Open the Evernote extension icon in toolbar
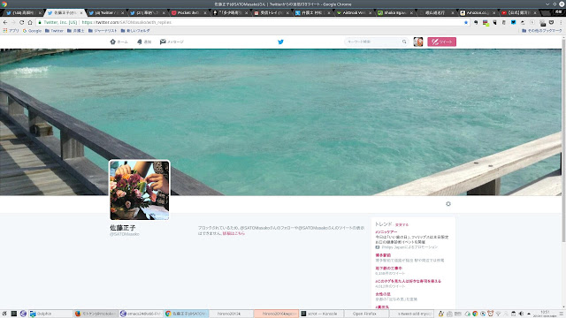Viewport: 566px width, 318px height. coord(476,22)
